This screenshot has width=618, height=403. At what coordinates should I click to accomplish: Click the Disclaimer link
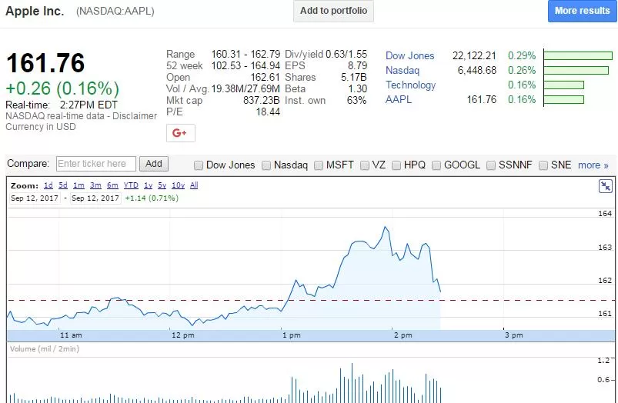click(135, 116)
